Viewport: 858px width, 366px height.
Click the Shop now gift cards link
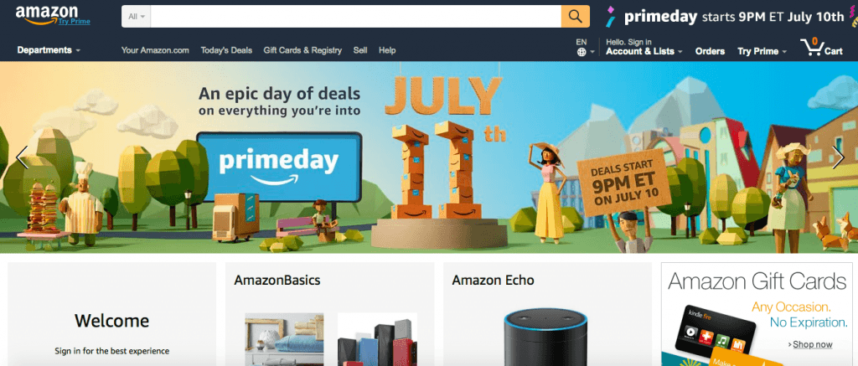(810, 345)
